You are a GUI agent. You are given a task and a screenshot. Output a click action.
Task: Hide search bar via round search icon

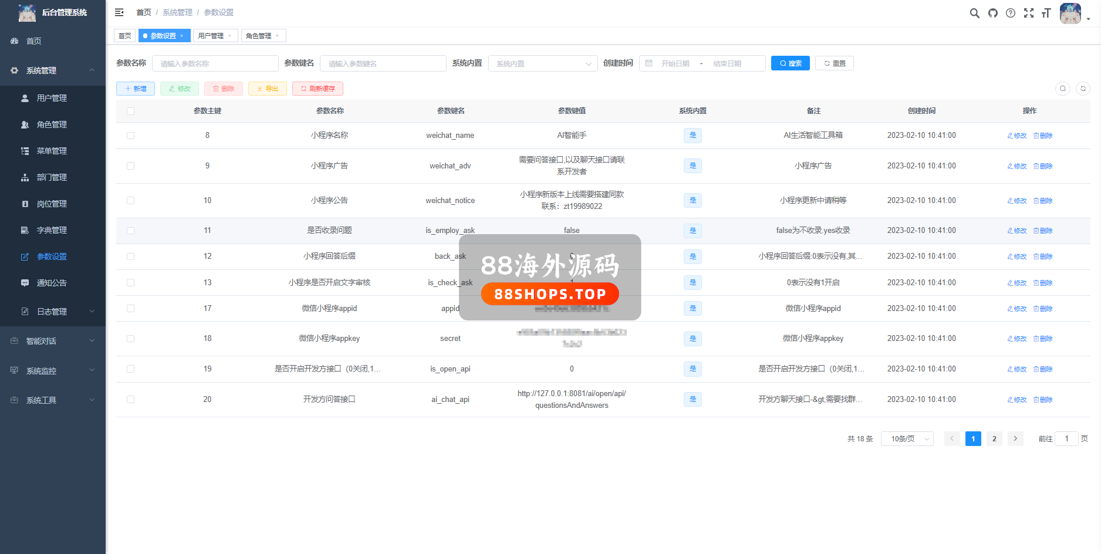point(1063,89)
